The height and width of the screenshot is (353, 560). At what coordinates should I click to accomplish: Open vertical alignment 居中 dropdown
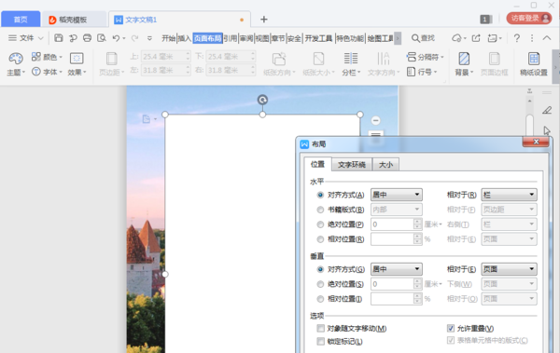397,269
